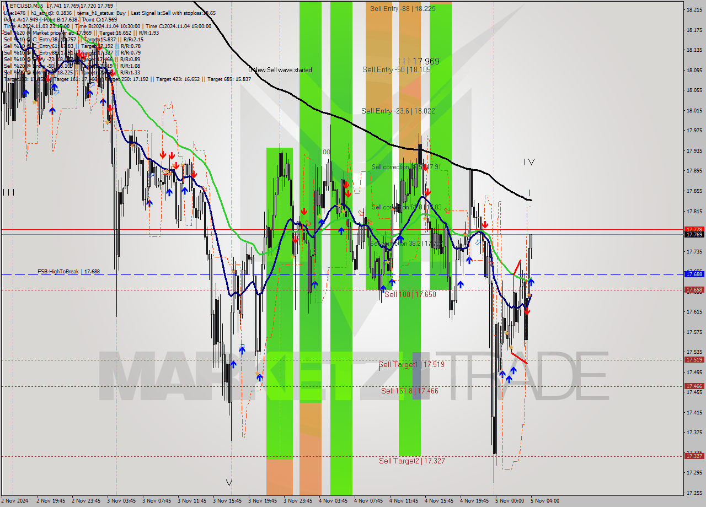Click the '2 Nov 2024' time axis label
Image resolution: width=706 pixels, height=507 pixels.
point(15,501)
